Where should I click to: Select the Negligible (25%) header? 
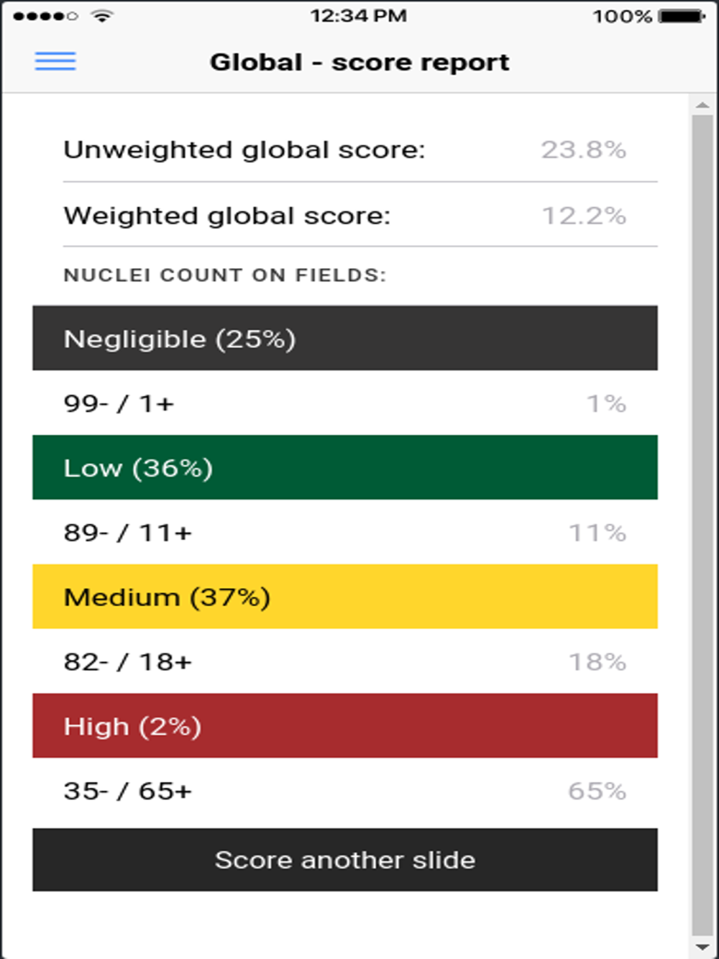(x=345, y=338)
